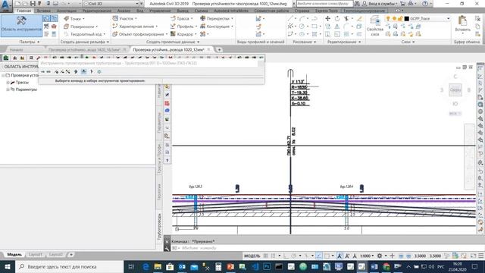
Task: Toggle ortho mode in status bar
Action: pos(286,256)
